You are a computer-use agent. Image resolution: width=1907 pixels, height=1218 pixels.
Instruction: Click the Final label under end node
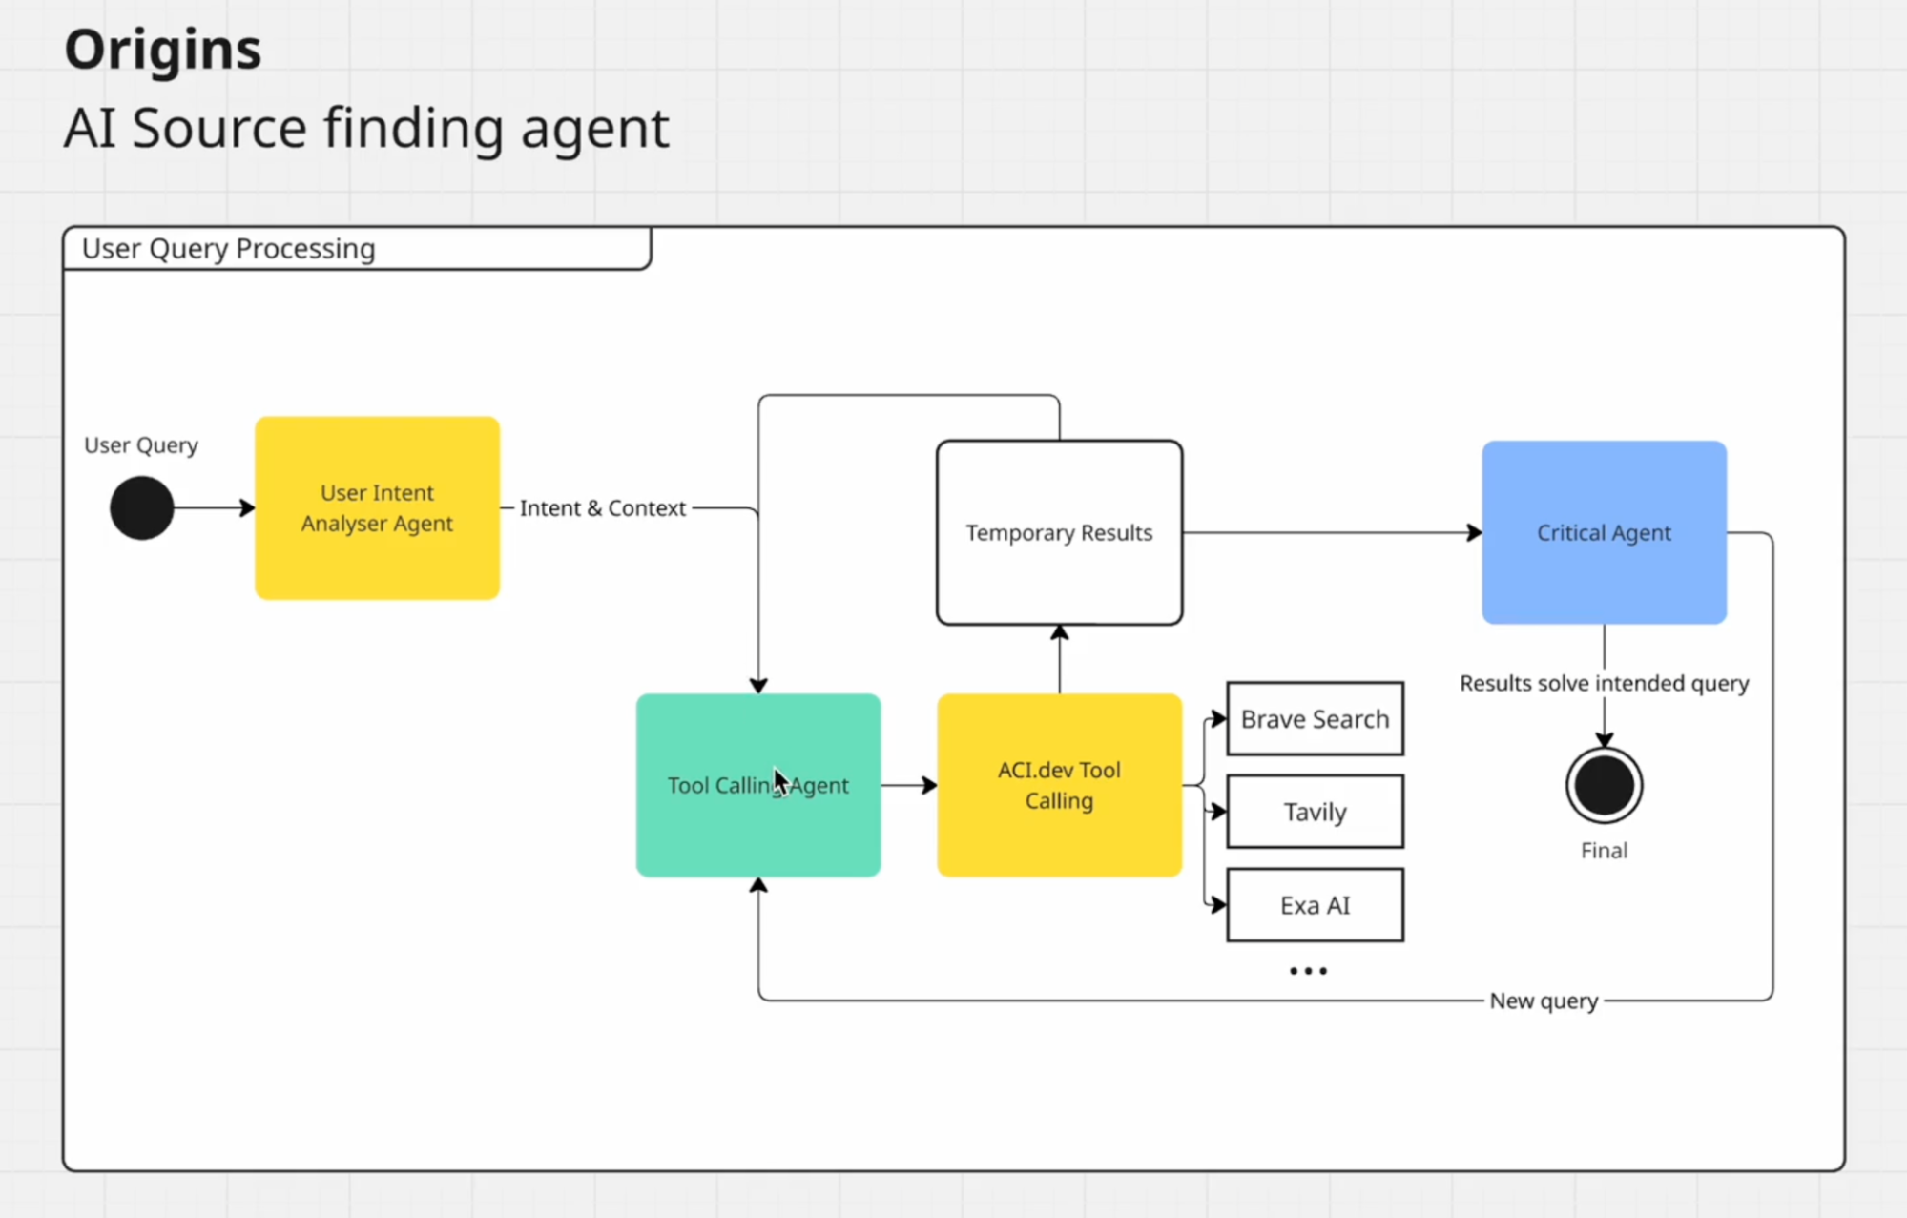click(x=1604, y=850)
